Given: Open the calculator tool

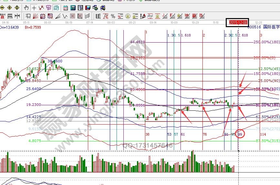Looking at the screenshot, I should pos(73,7).
